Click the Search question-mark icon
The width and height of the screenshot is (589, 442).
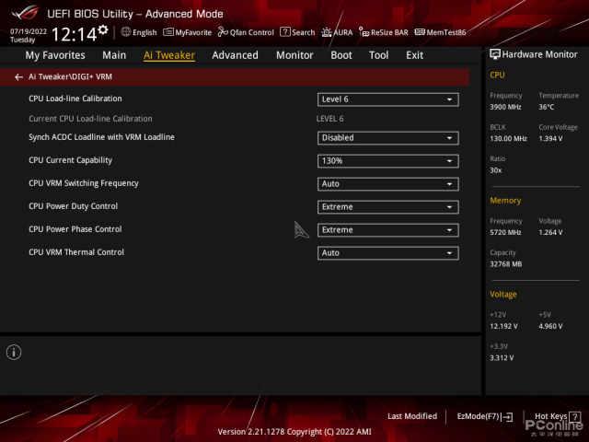[x=285, y=32]
